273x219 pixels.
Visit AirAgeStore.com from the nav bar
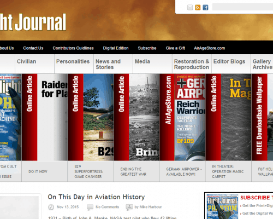(x=210, y=48)
